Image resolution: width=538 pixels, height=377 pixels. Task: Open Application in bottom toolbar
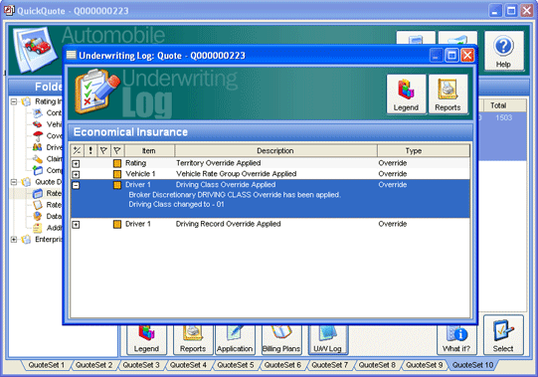(x=235, y=339)
